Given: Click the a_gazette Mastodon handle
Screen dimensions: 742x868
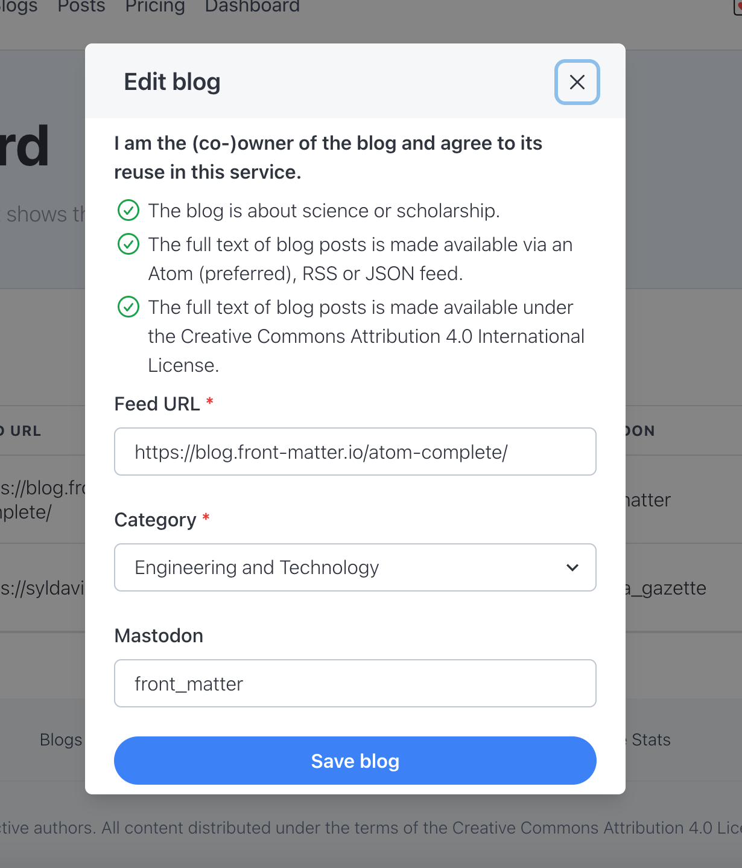Looking at the screenshot, I should tap(665, 588).
